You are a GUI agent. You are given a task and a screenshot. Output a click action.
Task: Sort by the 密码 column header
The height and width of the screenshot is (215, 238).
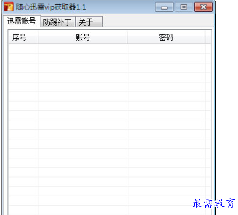tap(166, 37)
